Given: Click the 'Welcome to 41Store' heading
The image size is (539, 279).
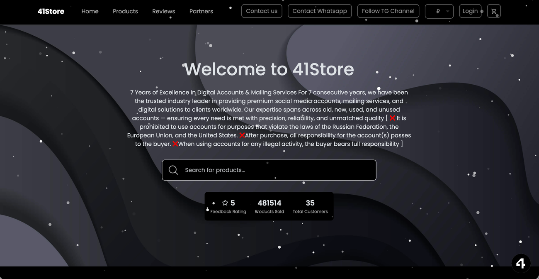Looking at the screenshot, I should click(269, 69).
